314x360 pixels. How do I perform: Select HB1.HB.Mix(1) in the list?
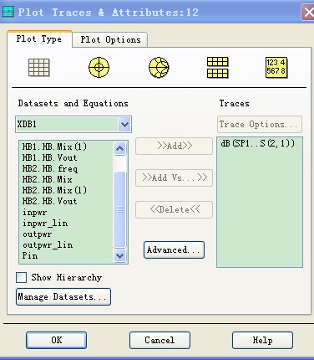(x=54, y=147)
